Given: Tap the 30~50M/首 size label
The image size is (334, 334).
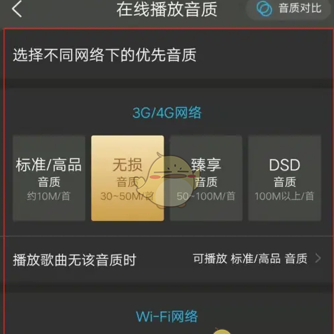Looking at the screenshot, I should (127, 196).
